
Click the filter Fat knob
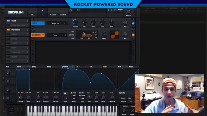[103, 23]
